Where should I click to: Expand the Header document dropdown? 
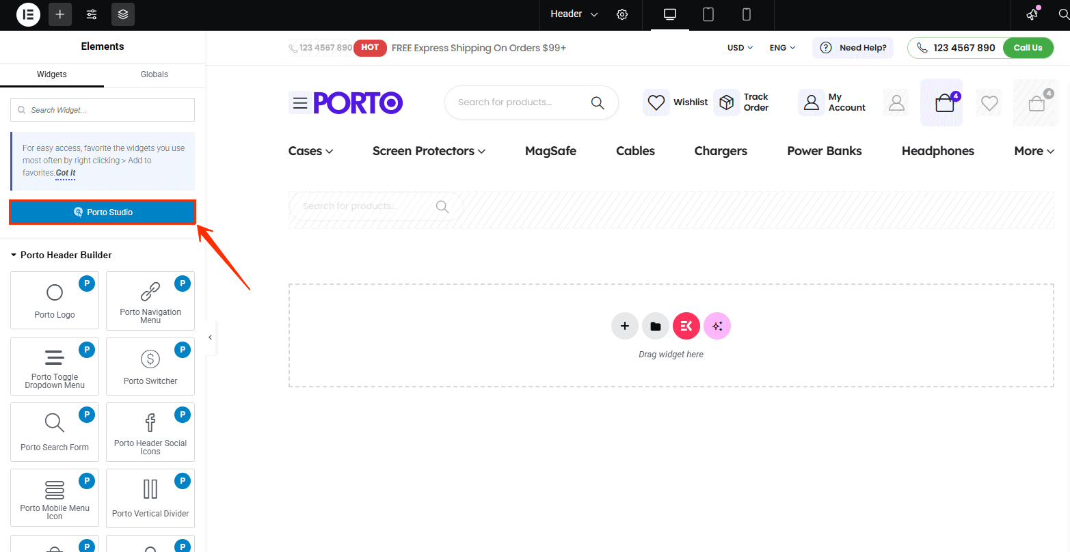[x=574, y=14]
